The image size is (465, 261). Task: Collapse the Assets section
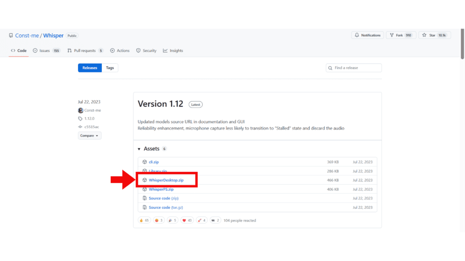click(x=139, y=149)
